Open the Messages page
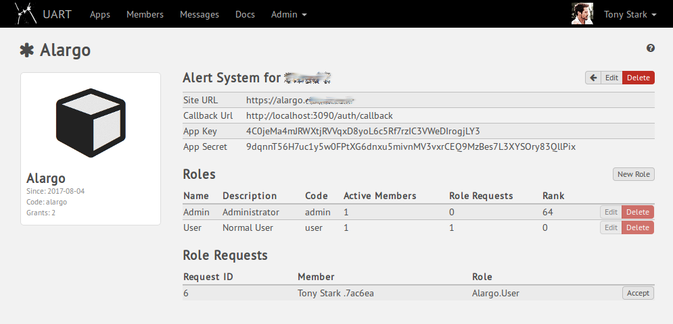This screenshot has width=673, height=324. tap(200, 14)
